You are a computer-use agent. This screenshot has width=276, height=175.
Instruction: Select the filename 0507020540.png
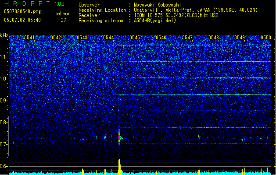pyautogui.click(x=22, y=12)
